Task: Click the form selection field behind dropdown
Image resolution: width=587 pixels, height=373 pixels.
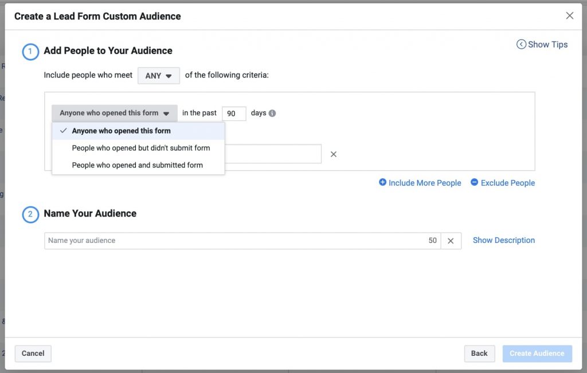Action: click(272, 154)
